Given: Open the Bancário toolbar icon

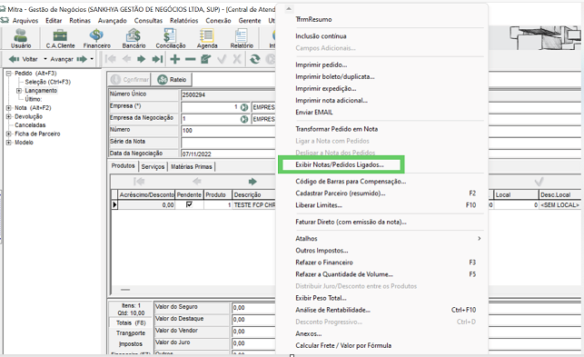Looking at the screenshot, I should (x=134, y=38).
